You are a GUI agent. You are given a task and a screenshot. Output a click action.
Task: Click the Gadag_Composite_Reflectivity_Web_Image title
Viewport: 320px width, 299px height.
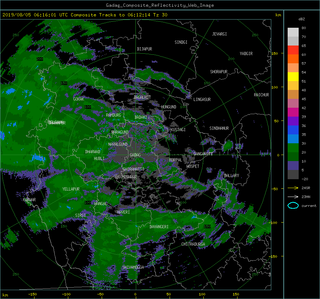pyautogui.click(x=160, y=5)
